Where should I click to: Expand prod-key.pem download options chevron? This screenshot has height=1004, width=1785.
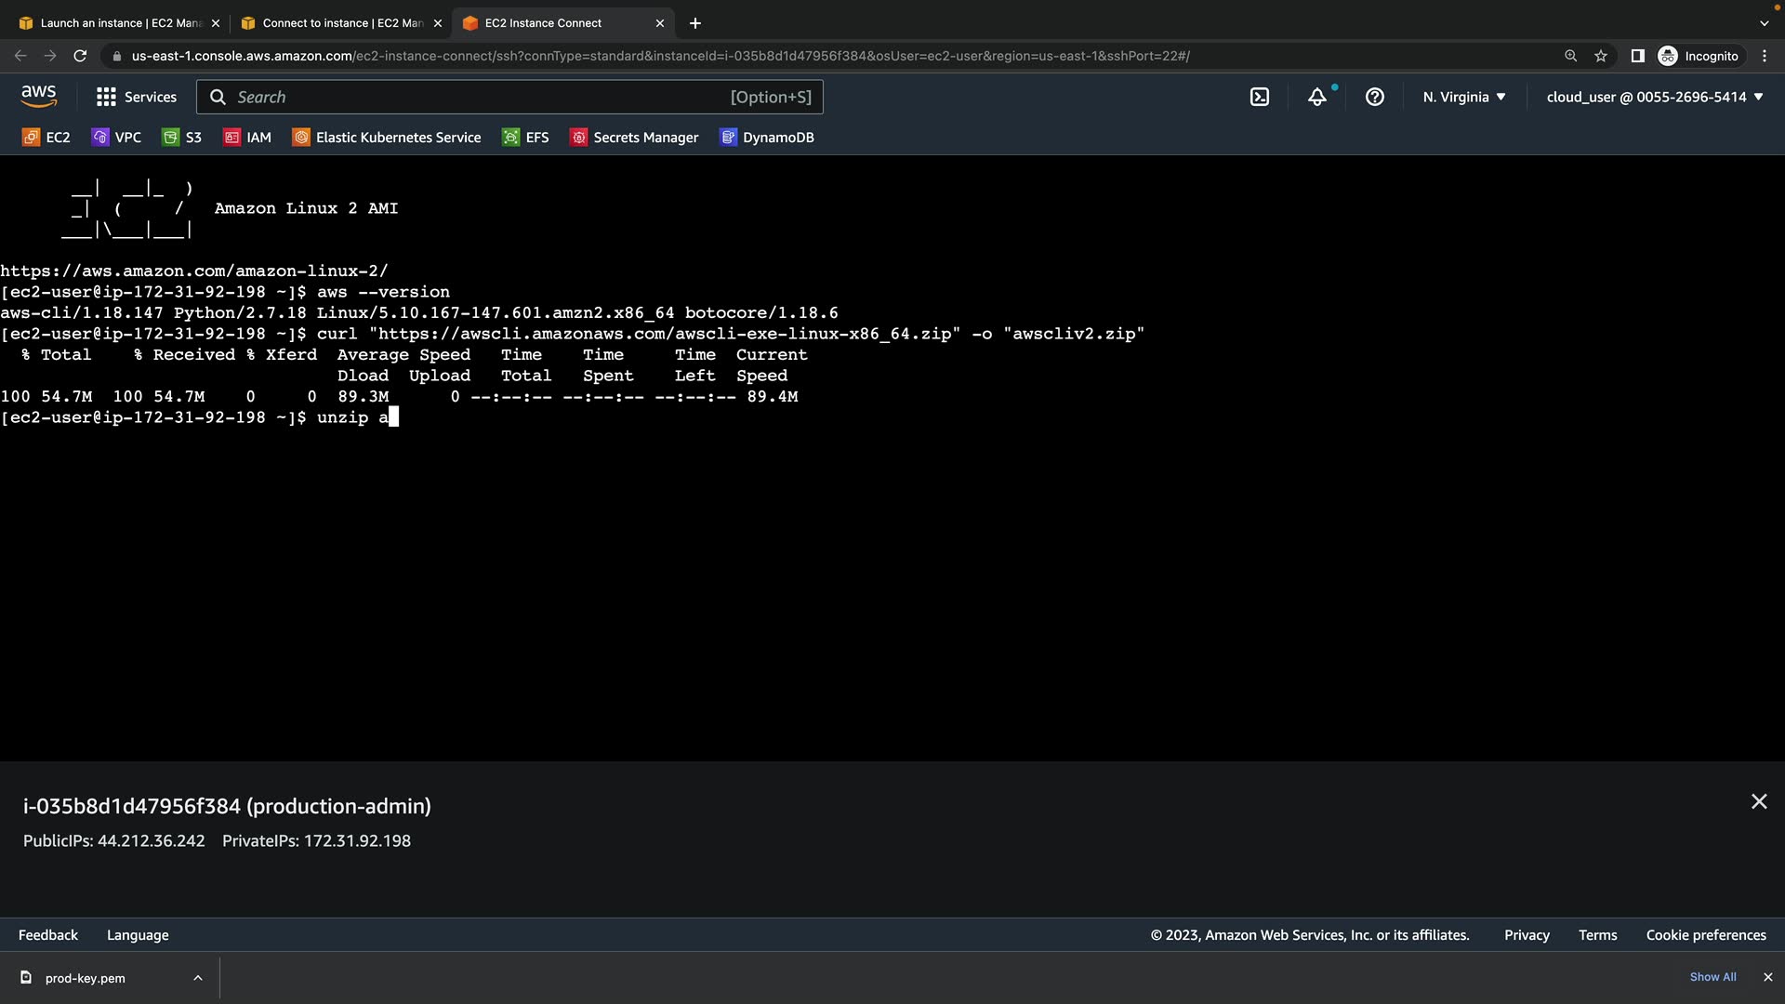[197, 978]
